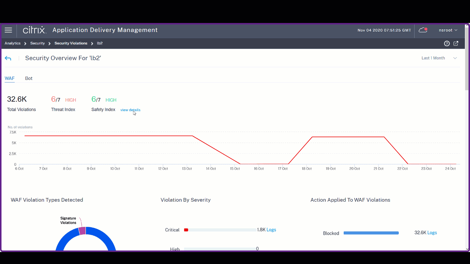Click the Violation By Severity heading
The height and width of the screenshot is (264, 470).
[x=185, y=200]
